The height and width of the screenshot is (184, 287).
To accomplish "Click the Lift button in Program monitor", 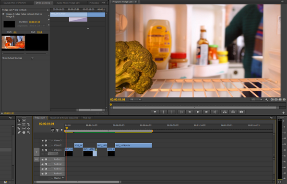I will (225, 112).
